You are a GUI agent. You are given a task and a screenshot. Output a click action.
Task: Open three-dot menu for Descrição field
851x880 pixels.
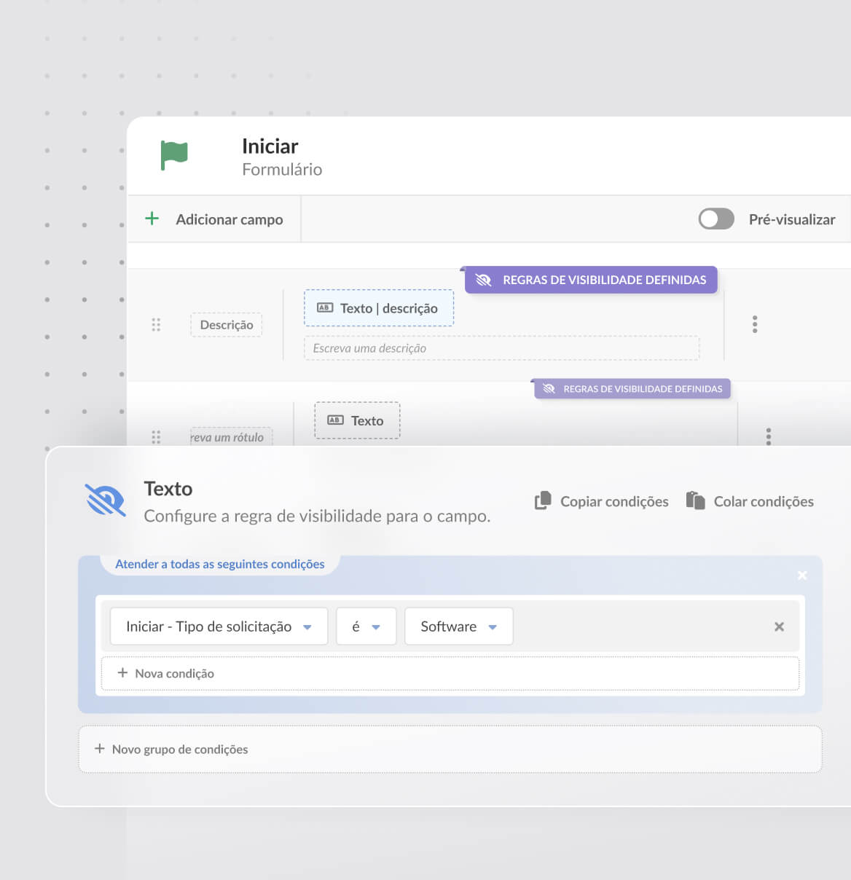coord(755,324)
